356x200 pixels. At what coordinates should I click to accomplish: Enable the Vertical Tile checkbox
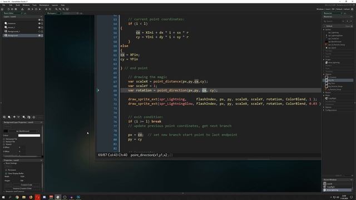(4, 142)
